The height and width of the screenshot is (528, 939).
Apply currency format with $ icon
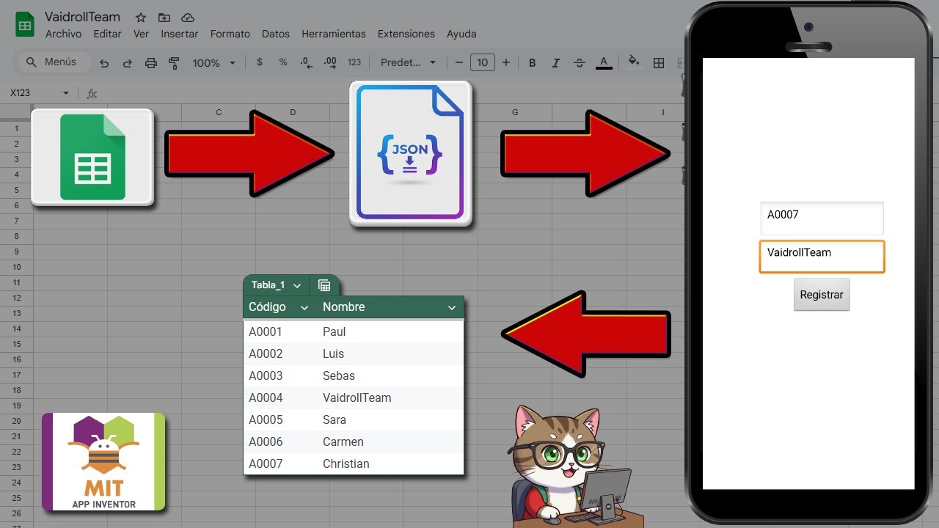[260, 63]
